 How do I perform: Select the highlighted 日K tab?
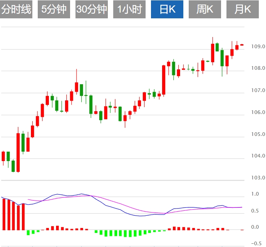point(167,9)
